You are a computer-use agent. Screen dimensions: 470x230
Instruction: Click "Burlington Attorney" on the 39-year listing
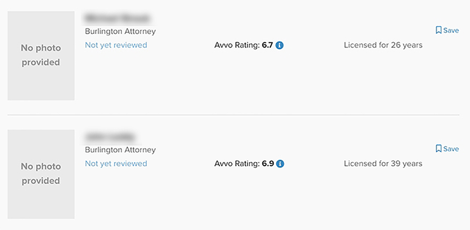click(120, 150)
